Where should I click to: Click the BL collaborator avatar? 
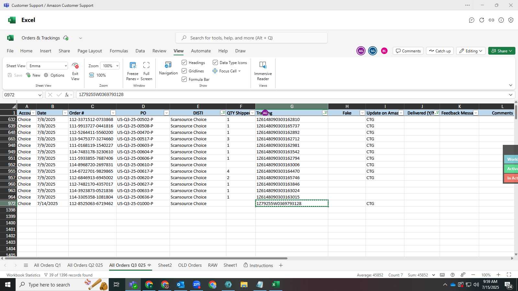[x=384, y=51]
